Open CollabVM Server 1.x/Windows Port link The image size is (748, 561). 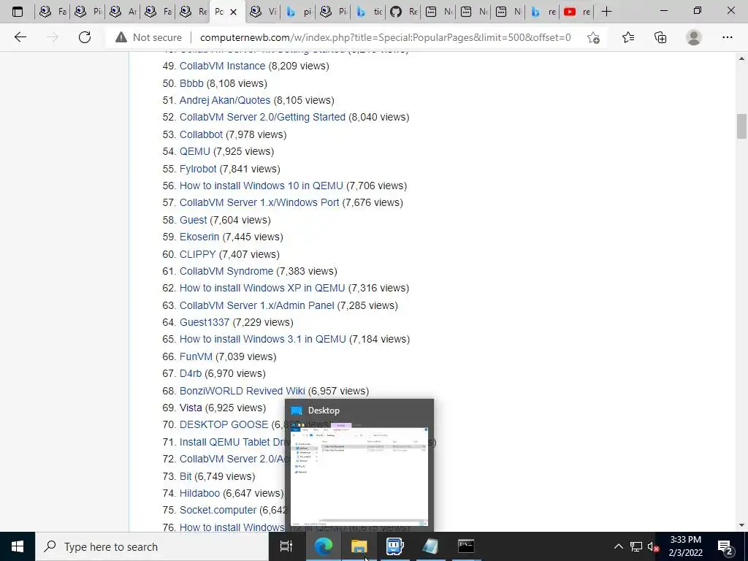[259, 202]
